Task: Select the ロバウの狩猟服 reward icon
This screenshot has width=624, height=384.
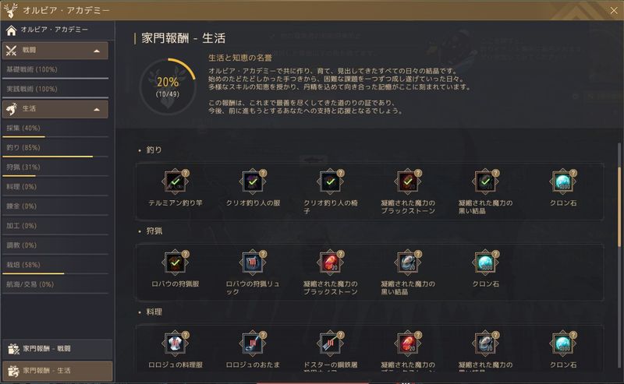Action: [x=175, y=262]
